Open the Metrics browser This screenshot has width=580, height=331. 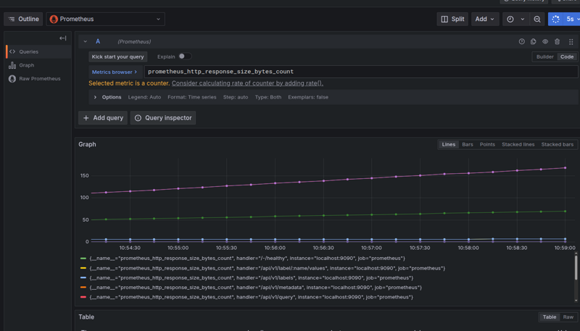[x=115, y=72]
